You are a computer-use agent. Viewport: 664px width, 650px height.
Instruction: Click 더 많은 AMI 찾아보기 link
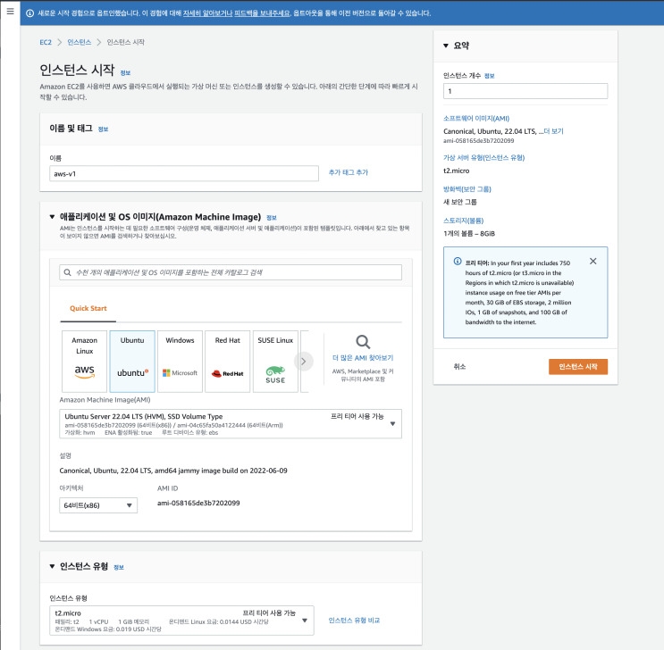[x=363, y=358]
